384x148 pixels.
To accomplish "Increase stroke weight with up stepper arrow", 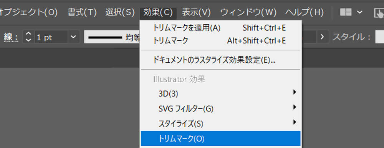I will [x=28, y=34].
